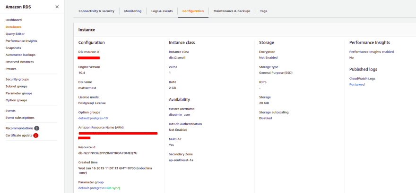The image size is (416, 193).
Task: View Events in the sidebar
Action: (10, 111)
